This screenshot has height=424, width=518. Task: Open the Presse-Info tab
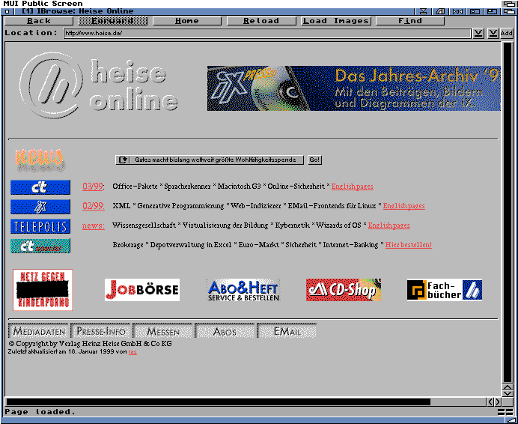tap(101, 331)
